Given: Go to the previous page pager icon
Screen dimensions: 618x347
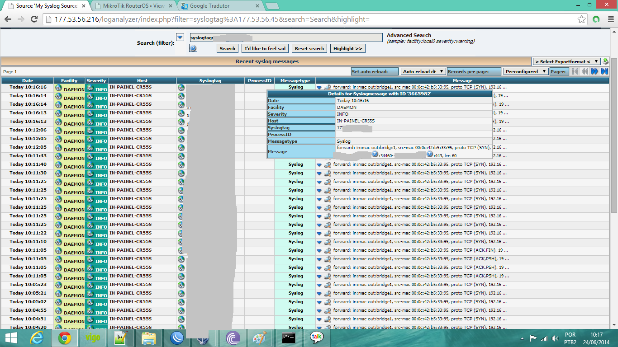Looking at the screenshot, I should 585,71.
